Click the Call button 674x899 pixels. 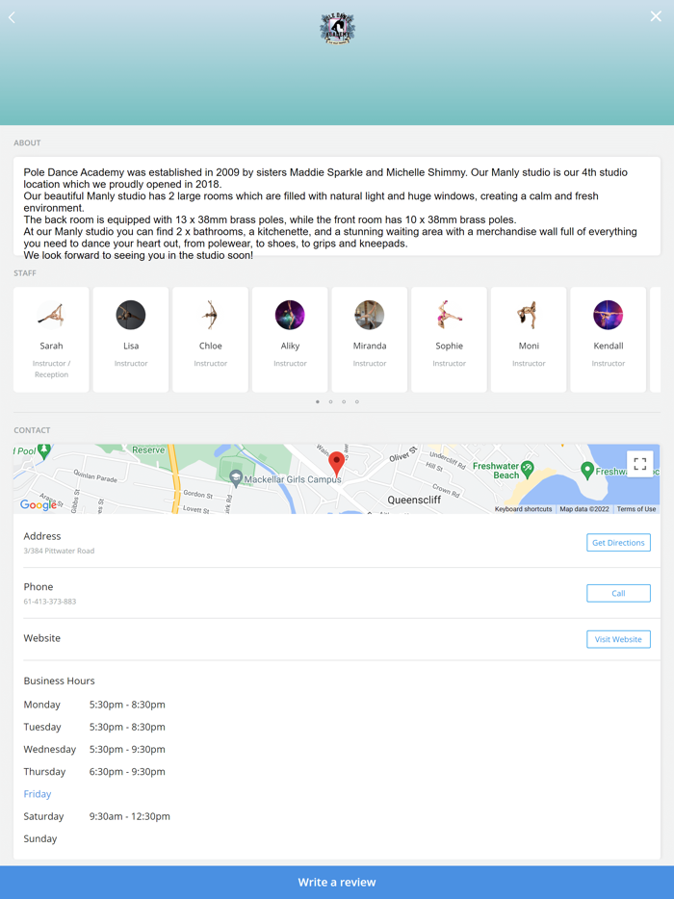pyautogui.click(x=618, y=594)
